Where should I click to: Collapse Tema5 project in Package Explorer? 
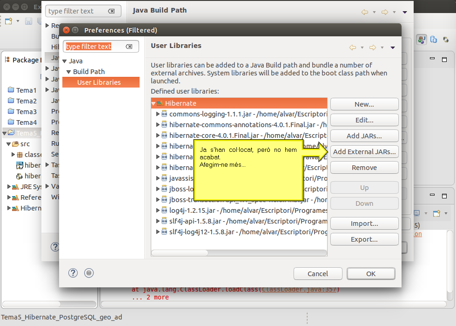coord(4,133)
